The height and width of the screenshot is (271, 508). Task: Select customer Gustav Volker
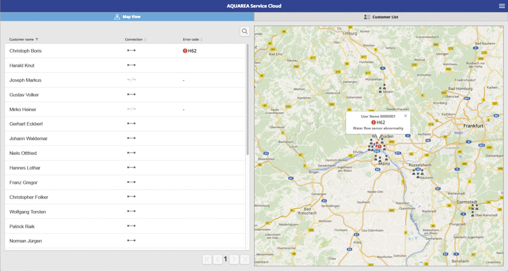125,95
